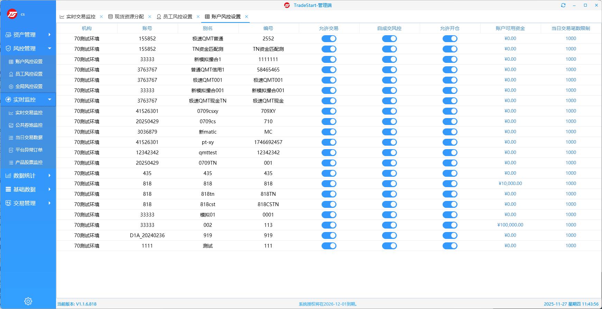
Task: Toggle 允许交易 for account 极速QMT普通
Action: 328,39
